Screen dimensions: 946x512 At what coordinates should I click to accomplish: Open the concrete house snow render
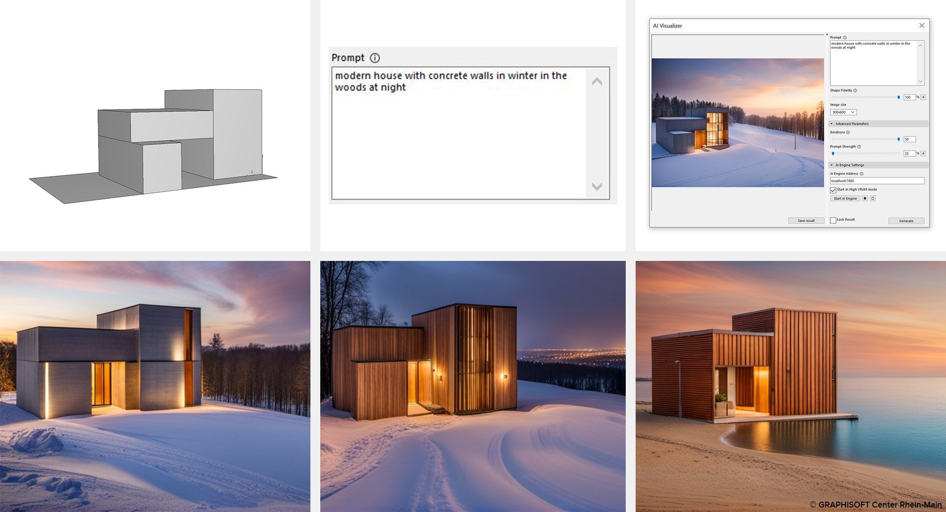(x=155, y=386)
